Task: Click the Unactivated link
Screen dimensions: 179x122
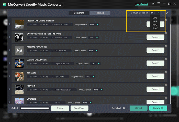Action: click(141, 4)
